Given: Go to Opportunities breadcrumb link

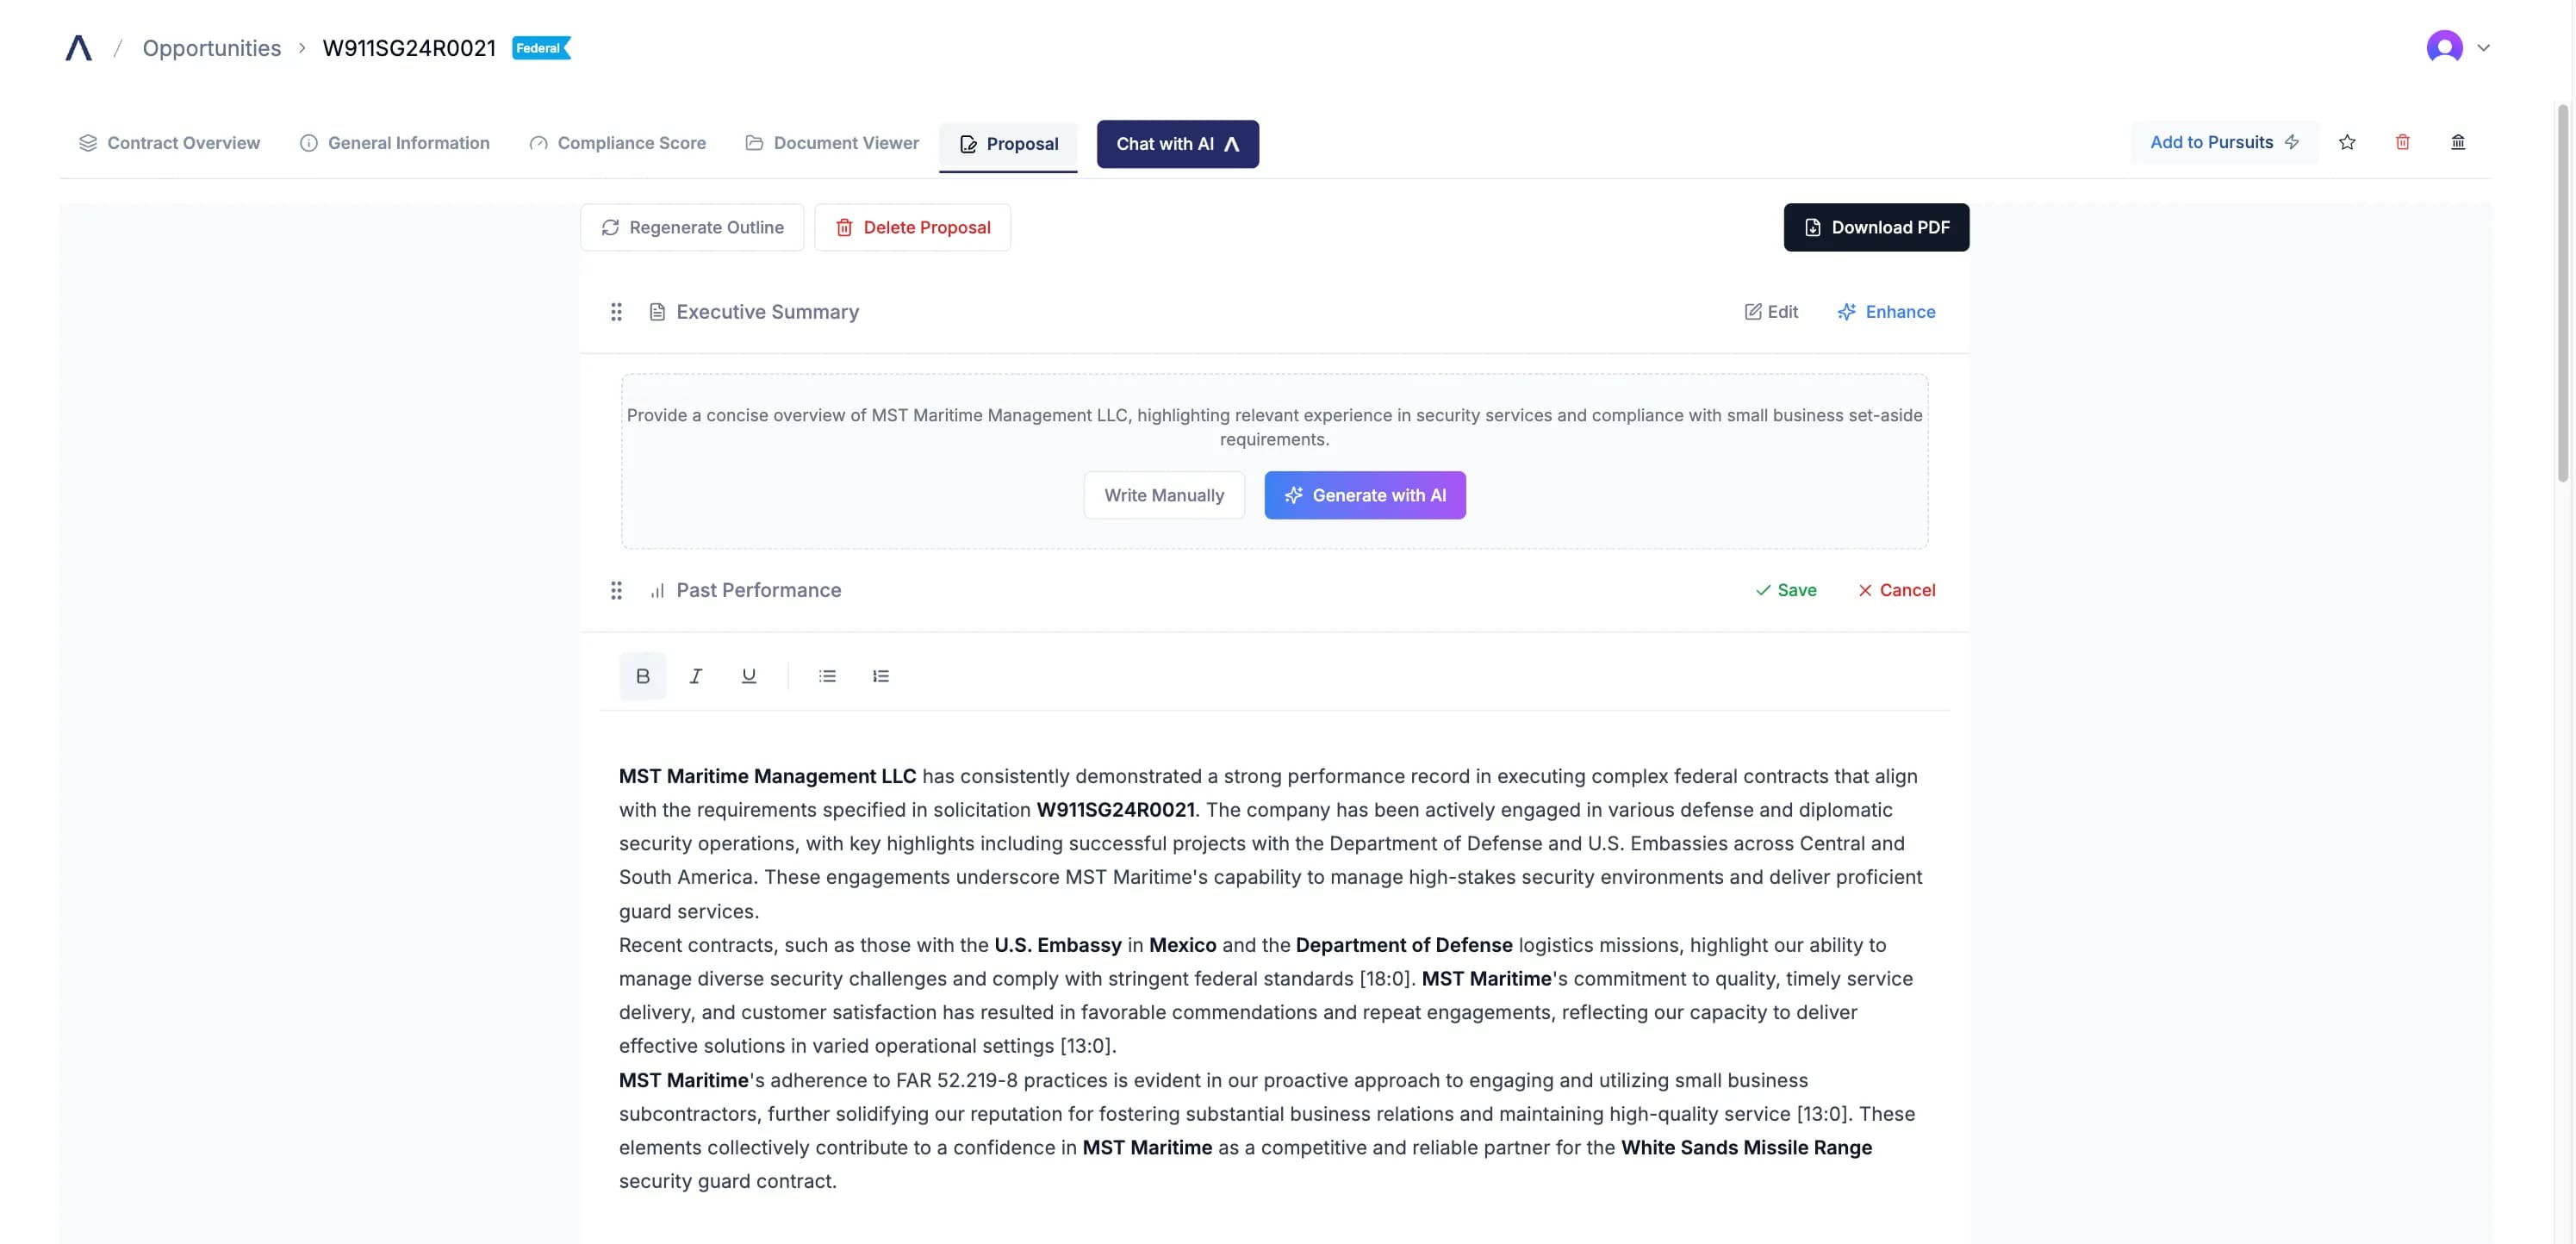Looking at the screenshot, I should coord(211,48).
